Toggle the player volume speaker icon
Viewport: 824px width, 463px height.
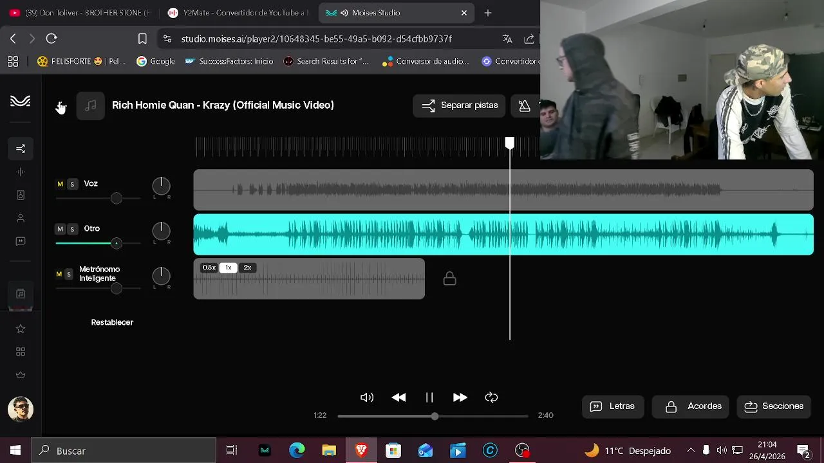[x=367, y=397]
